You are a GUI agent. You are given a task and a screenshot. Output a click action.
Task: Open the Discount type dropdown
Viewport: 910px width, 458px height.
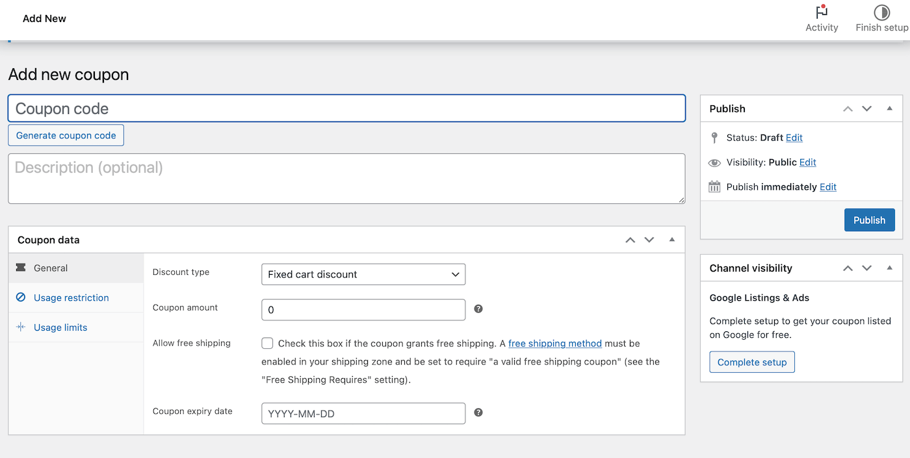point(363,274)
